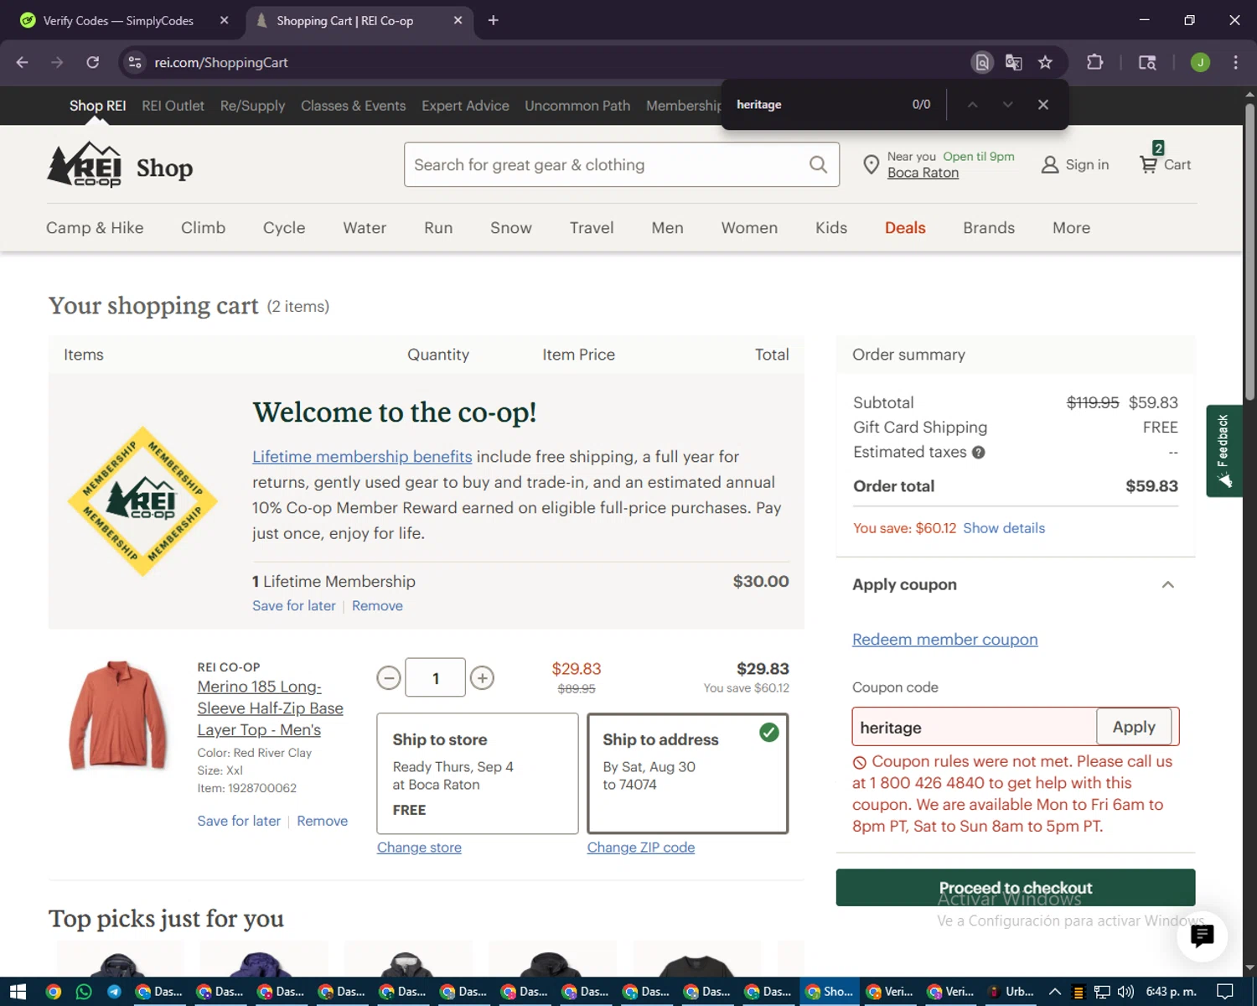The width and height of the screenshot is (1257, 1006).
Task: Click the browser address bar URL
Action: (x=221, y=62)
